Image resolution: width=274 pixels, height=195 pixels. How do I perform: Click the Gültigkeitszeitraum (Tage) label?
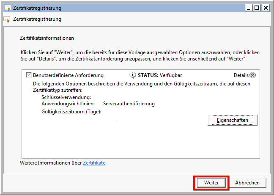click(71, 112)
